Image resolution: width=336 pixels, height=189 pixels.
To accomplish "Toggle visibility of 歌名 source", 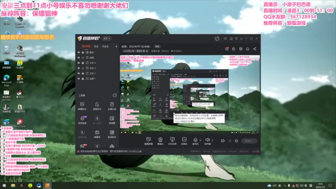I will (x=79, y=52).
